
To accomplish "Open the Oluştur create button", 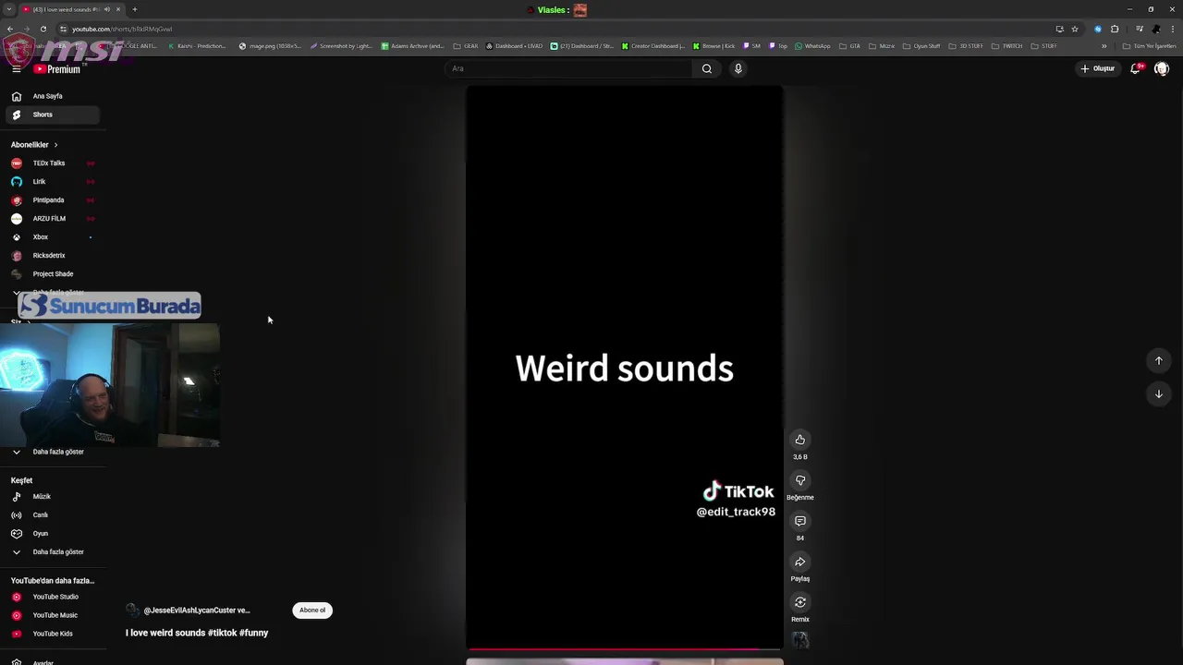I will point(1098,68).
